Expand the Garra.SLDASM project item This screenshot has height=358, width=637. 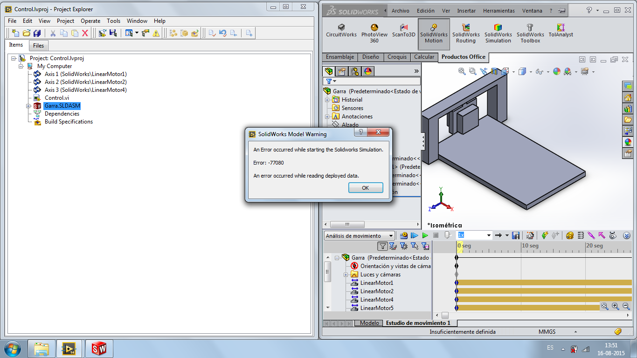coord(28,106)
